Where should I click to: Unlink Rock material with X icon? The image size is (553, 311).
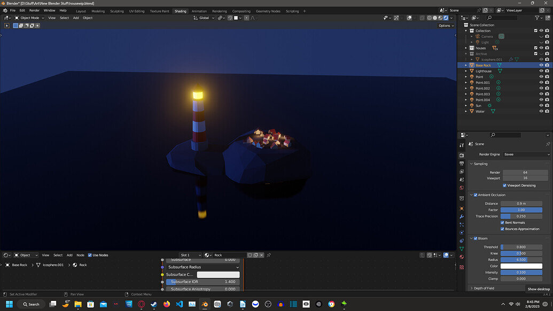point(261,255)
